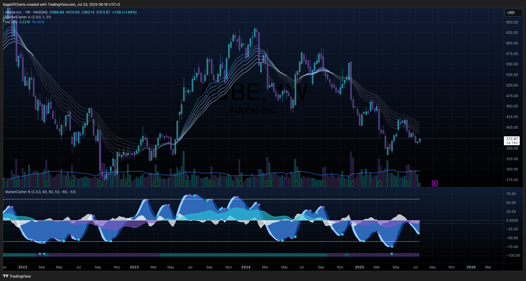Click the change value +7.08 (+1.94%)
This screenshot has width=526, height=281.
pos(124,12)
